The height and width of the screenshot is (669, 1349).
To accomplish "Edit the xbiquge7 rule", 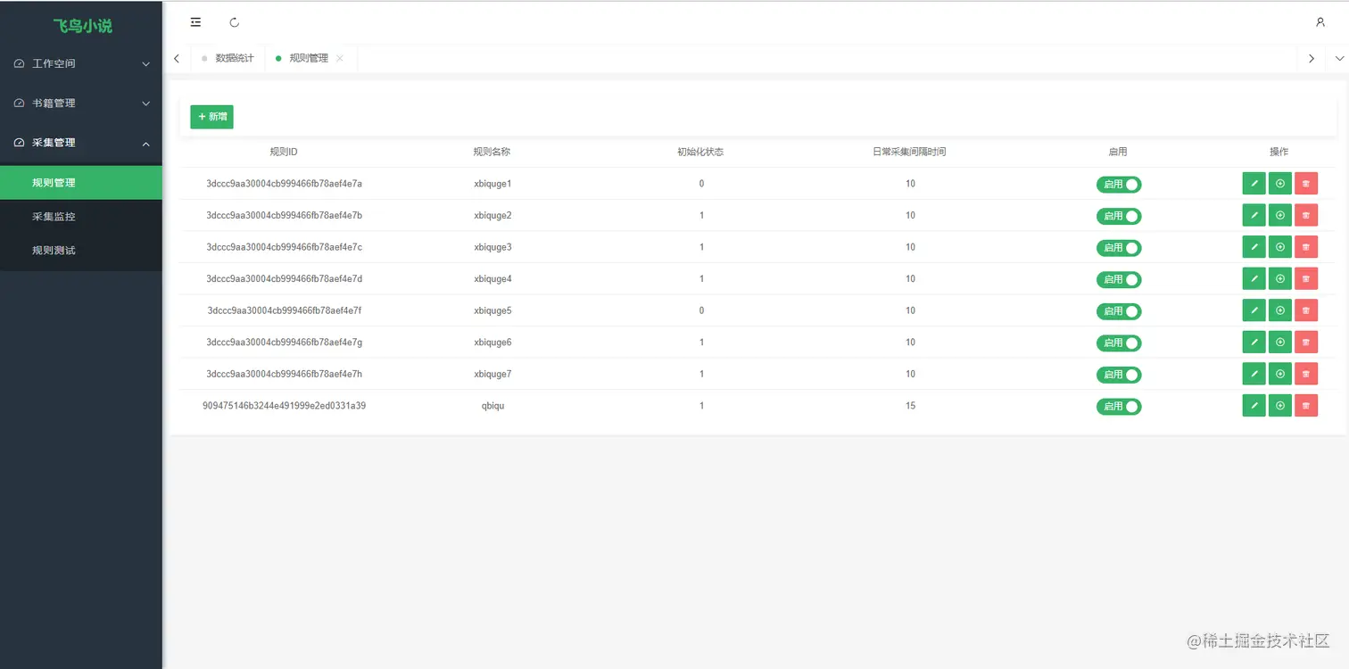I will [x=1254, y=374].
